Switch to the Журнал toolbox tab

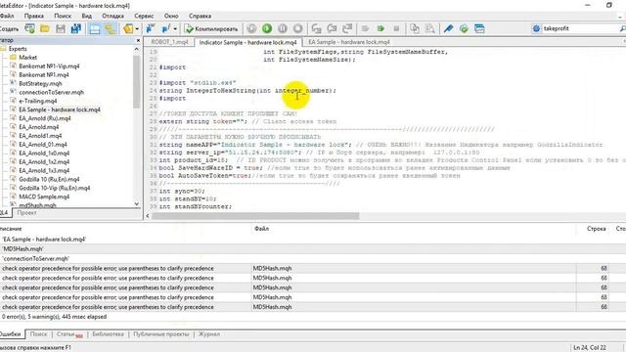click(x=209, y=334)
